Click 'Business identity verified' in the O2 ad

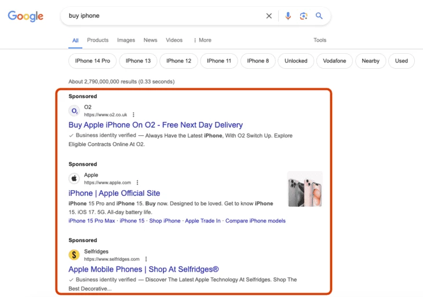105,135
